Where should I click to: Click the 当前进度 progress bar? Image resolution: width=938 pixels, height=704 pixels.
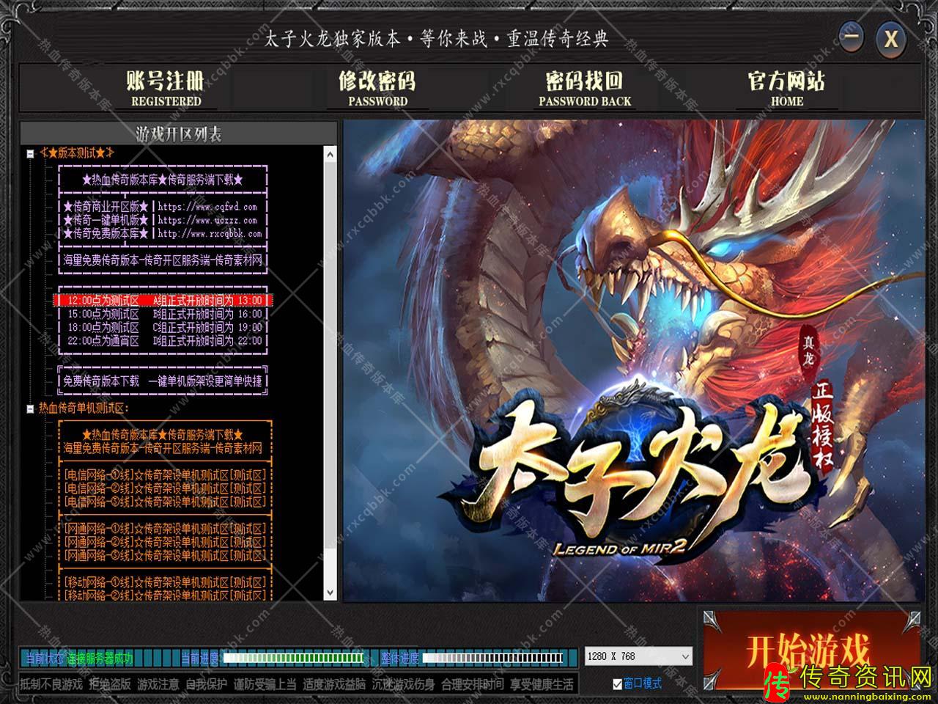(x=293, y=658)
